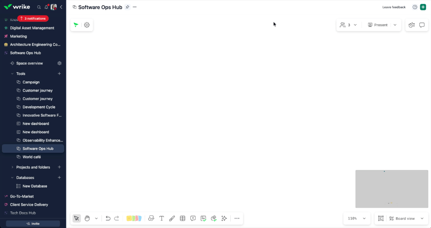Click the Wrike logo

(x=17, y=7)
